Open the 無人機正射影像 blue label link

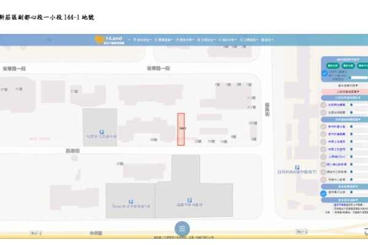pyautogui.click(x=337, y=164)
